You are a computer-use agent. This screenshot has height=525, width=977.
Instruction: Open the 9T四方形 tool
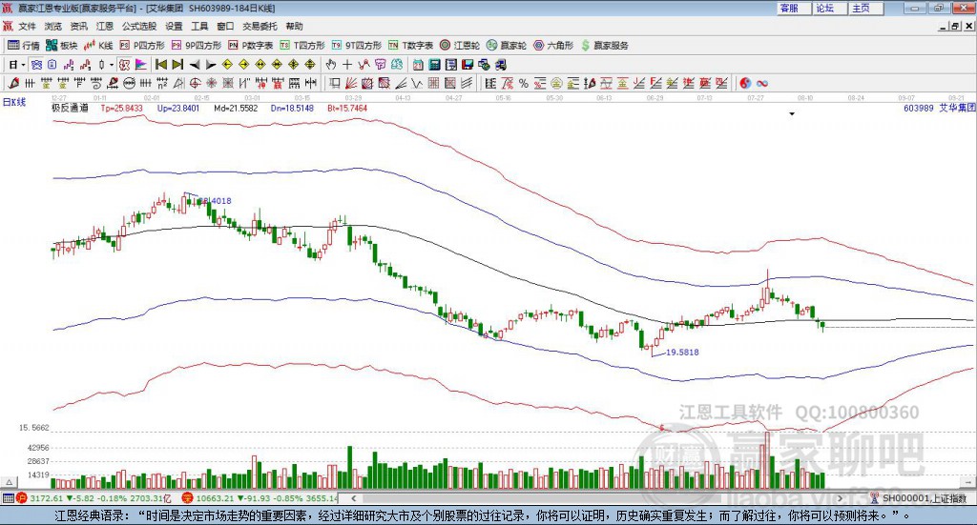(357, 46)
